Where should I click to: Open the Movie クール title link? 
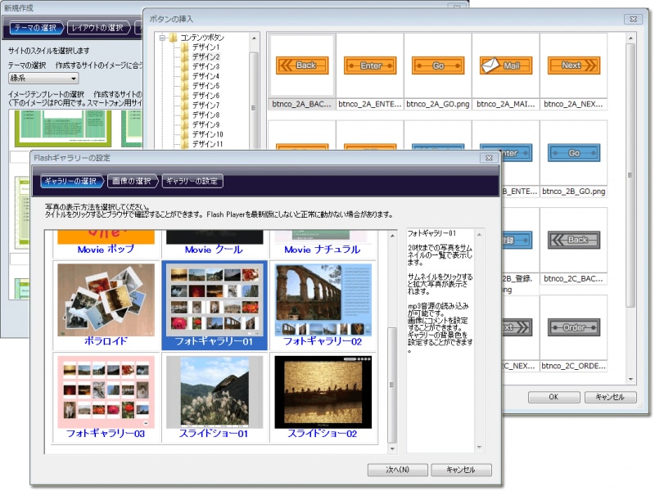coord(214,250)
